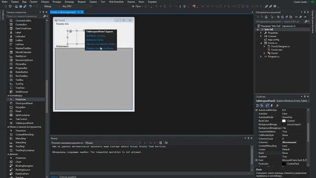Select MaskedTextBox in the toolbox

point(23,48)
